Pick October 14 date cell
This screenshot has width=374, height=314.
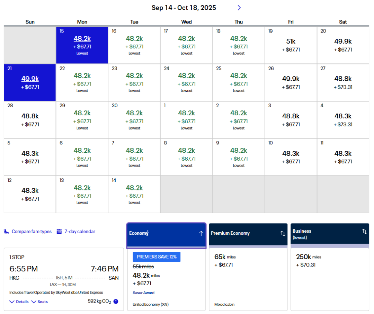tap(134, 194)
